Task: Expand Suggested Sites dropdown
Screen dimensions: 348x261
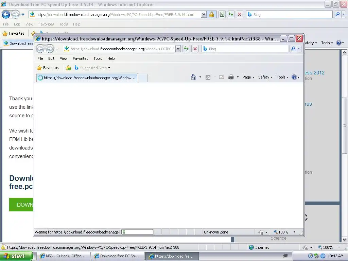Action: 109,68
